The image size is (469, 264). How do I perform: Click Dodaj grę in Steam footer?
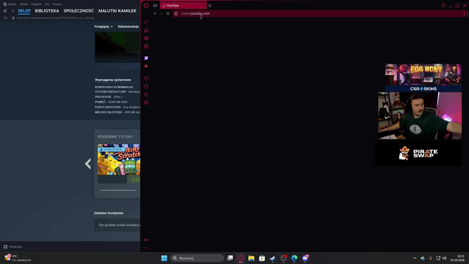pos(13,247)
